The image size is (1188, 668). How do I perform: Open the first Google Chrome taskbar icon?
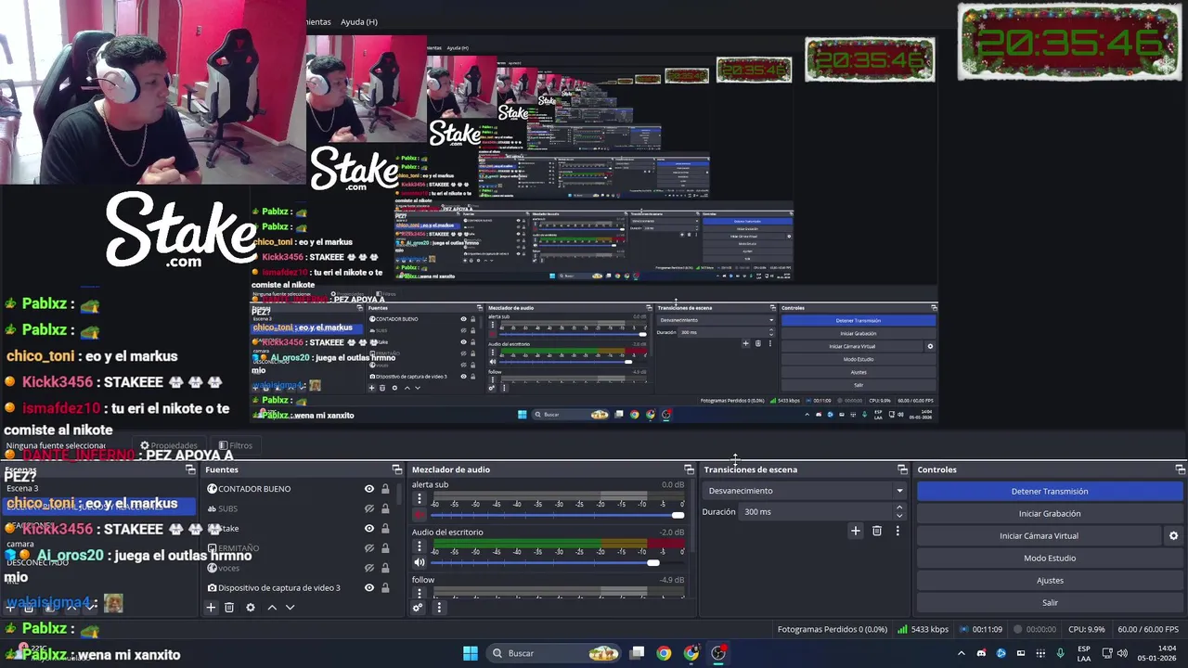point(664,653)
